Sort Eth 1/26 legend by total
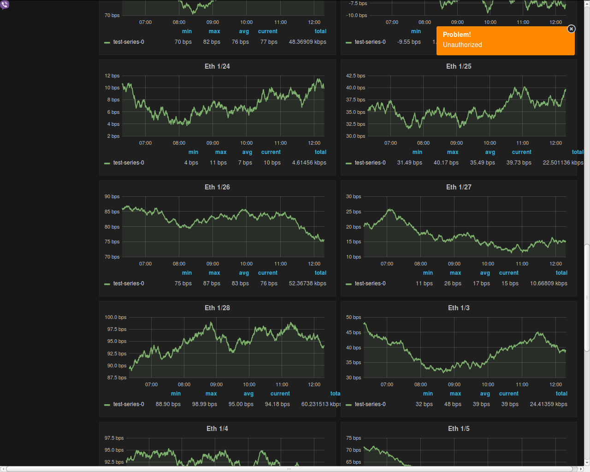 click(x=320, y=273)
